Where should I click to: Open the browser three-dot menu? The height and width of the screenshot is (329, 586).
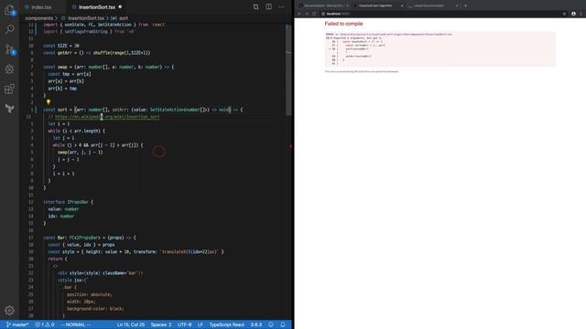pos(581,14)
